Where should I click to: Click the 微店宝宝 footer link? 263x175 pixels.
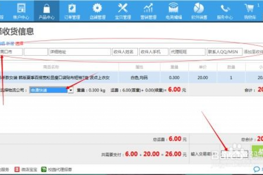point(29,170)
